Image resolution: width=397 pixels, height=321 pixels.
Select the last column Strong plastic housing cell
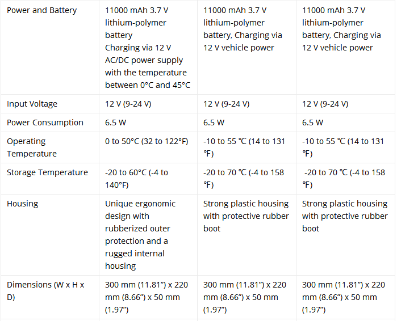pyautogui.click(x=345, y=216)
